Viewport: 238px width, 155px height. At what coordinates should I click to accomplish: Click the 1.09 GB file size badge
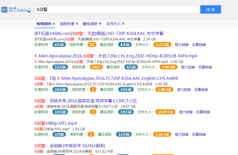click(164, 90)
